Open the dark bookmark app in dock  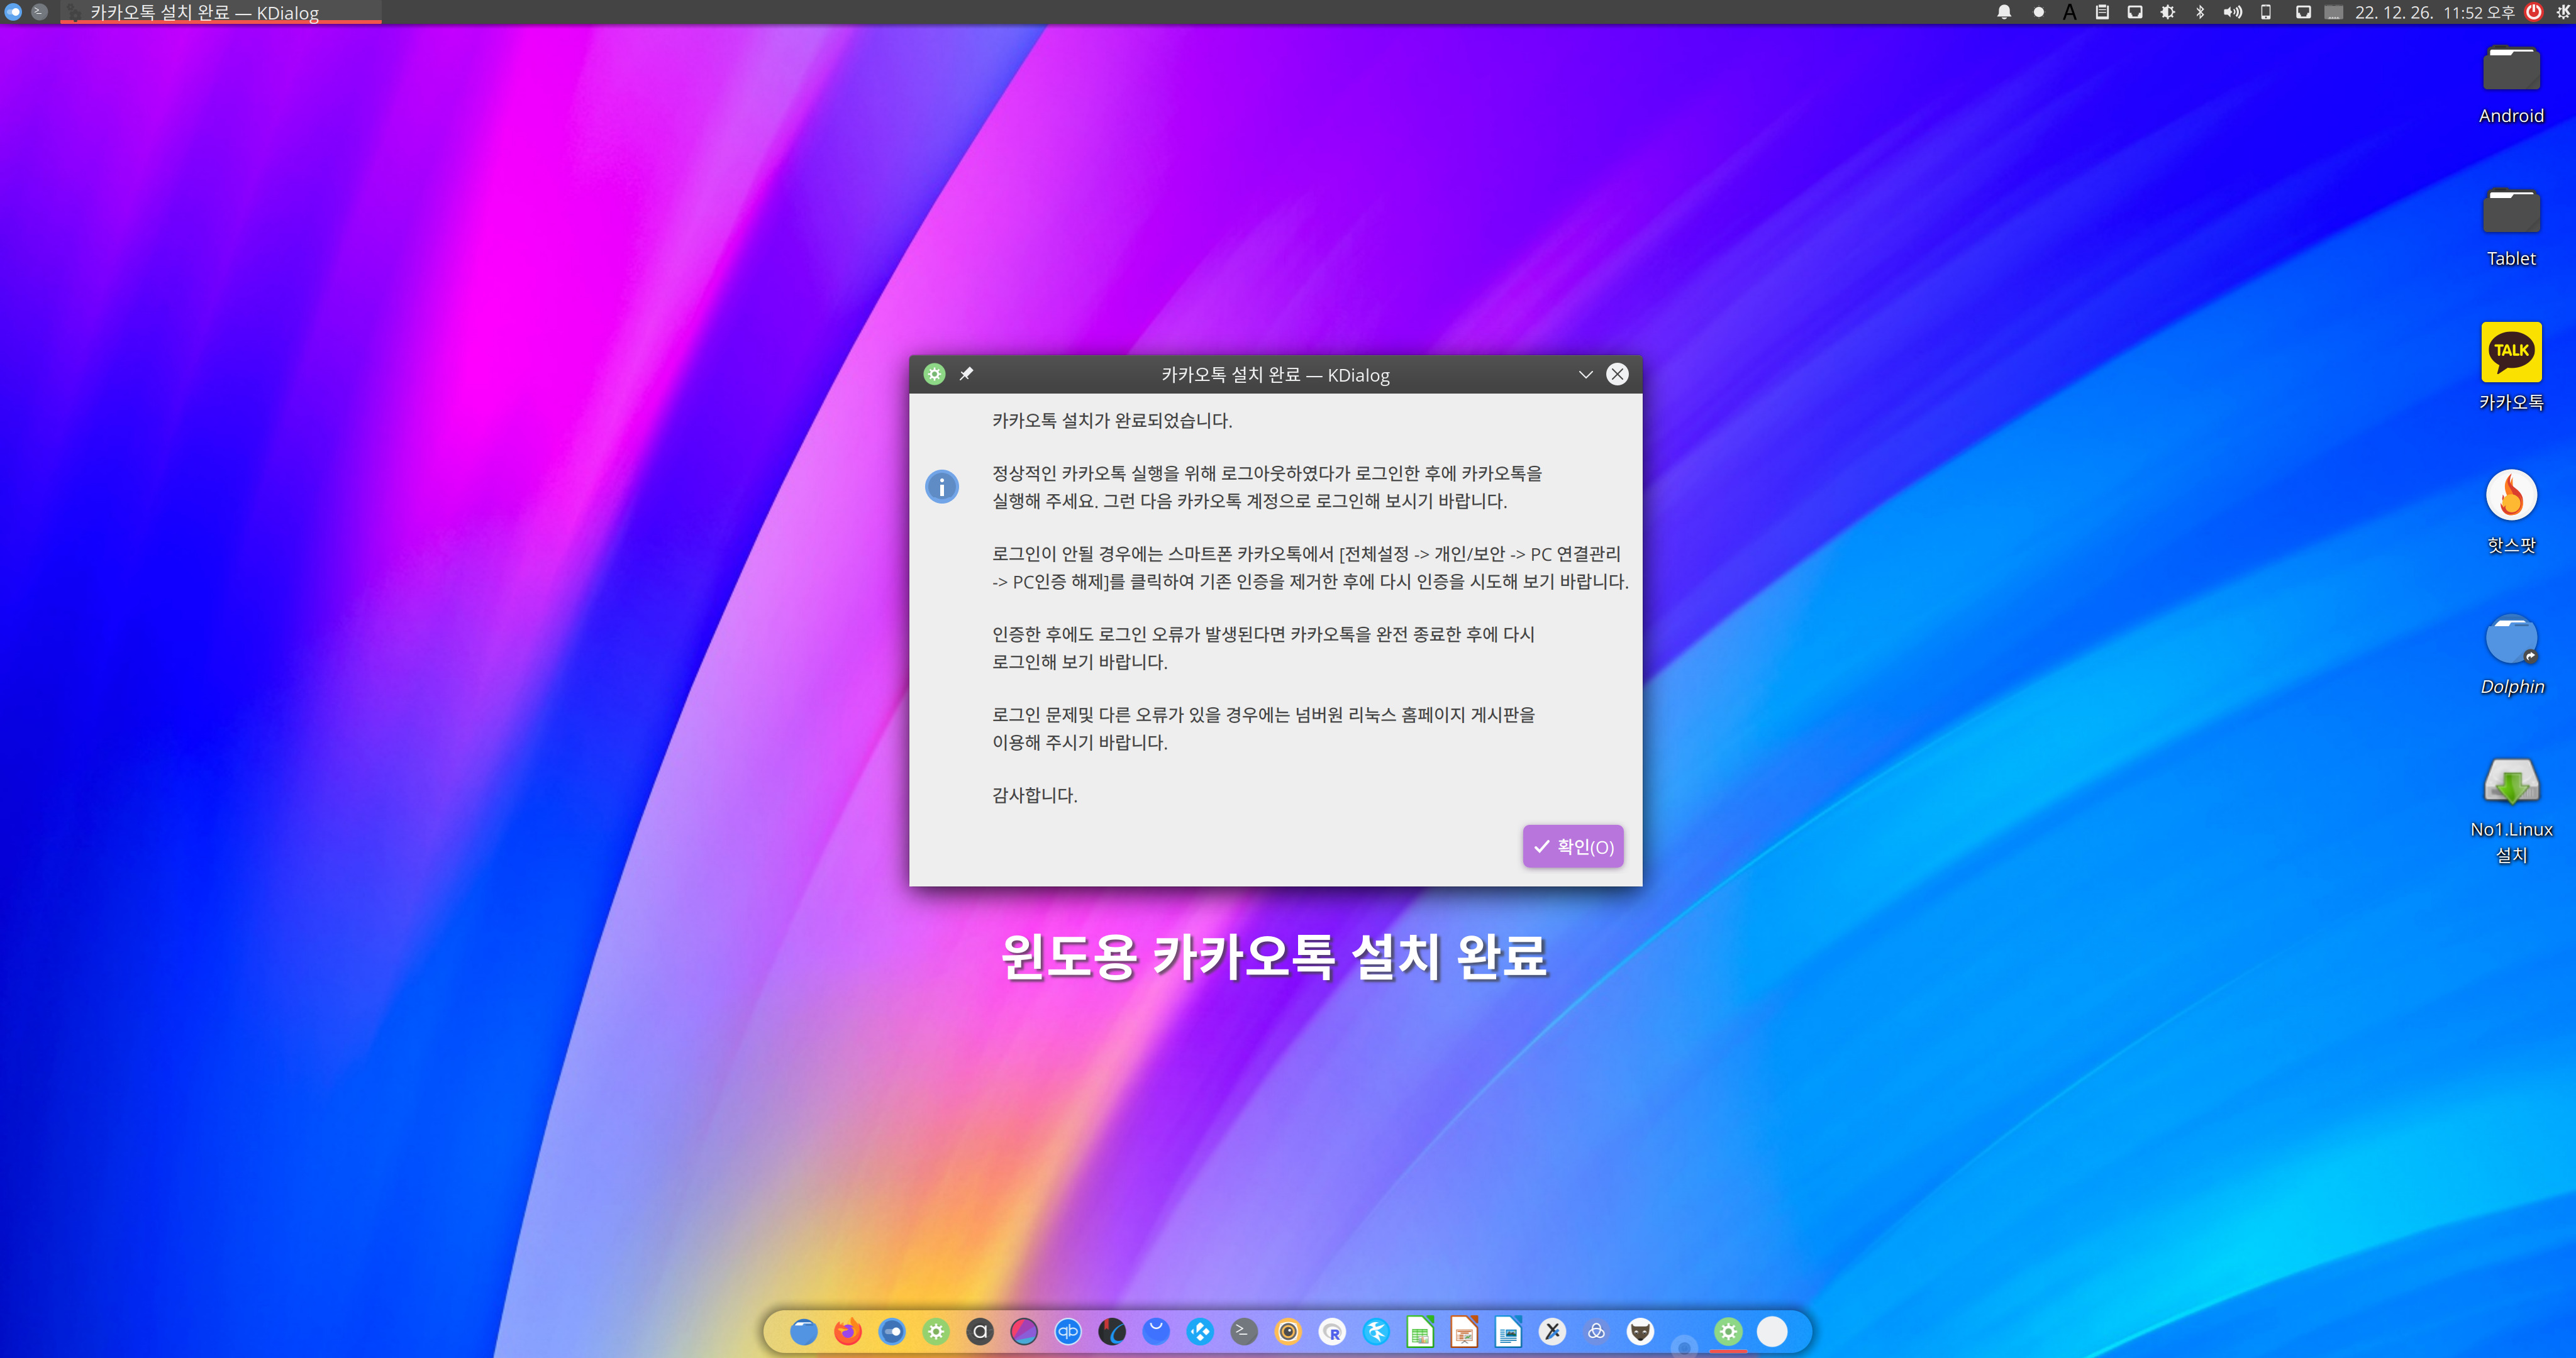tap(1112, 1331)
